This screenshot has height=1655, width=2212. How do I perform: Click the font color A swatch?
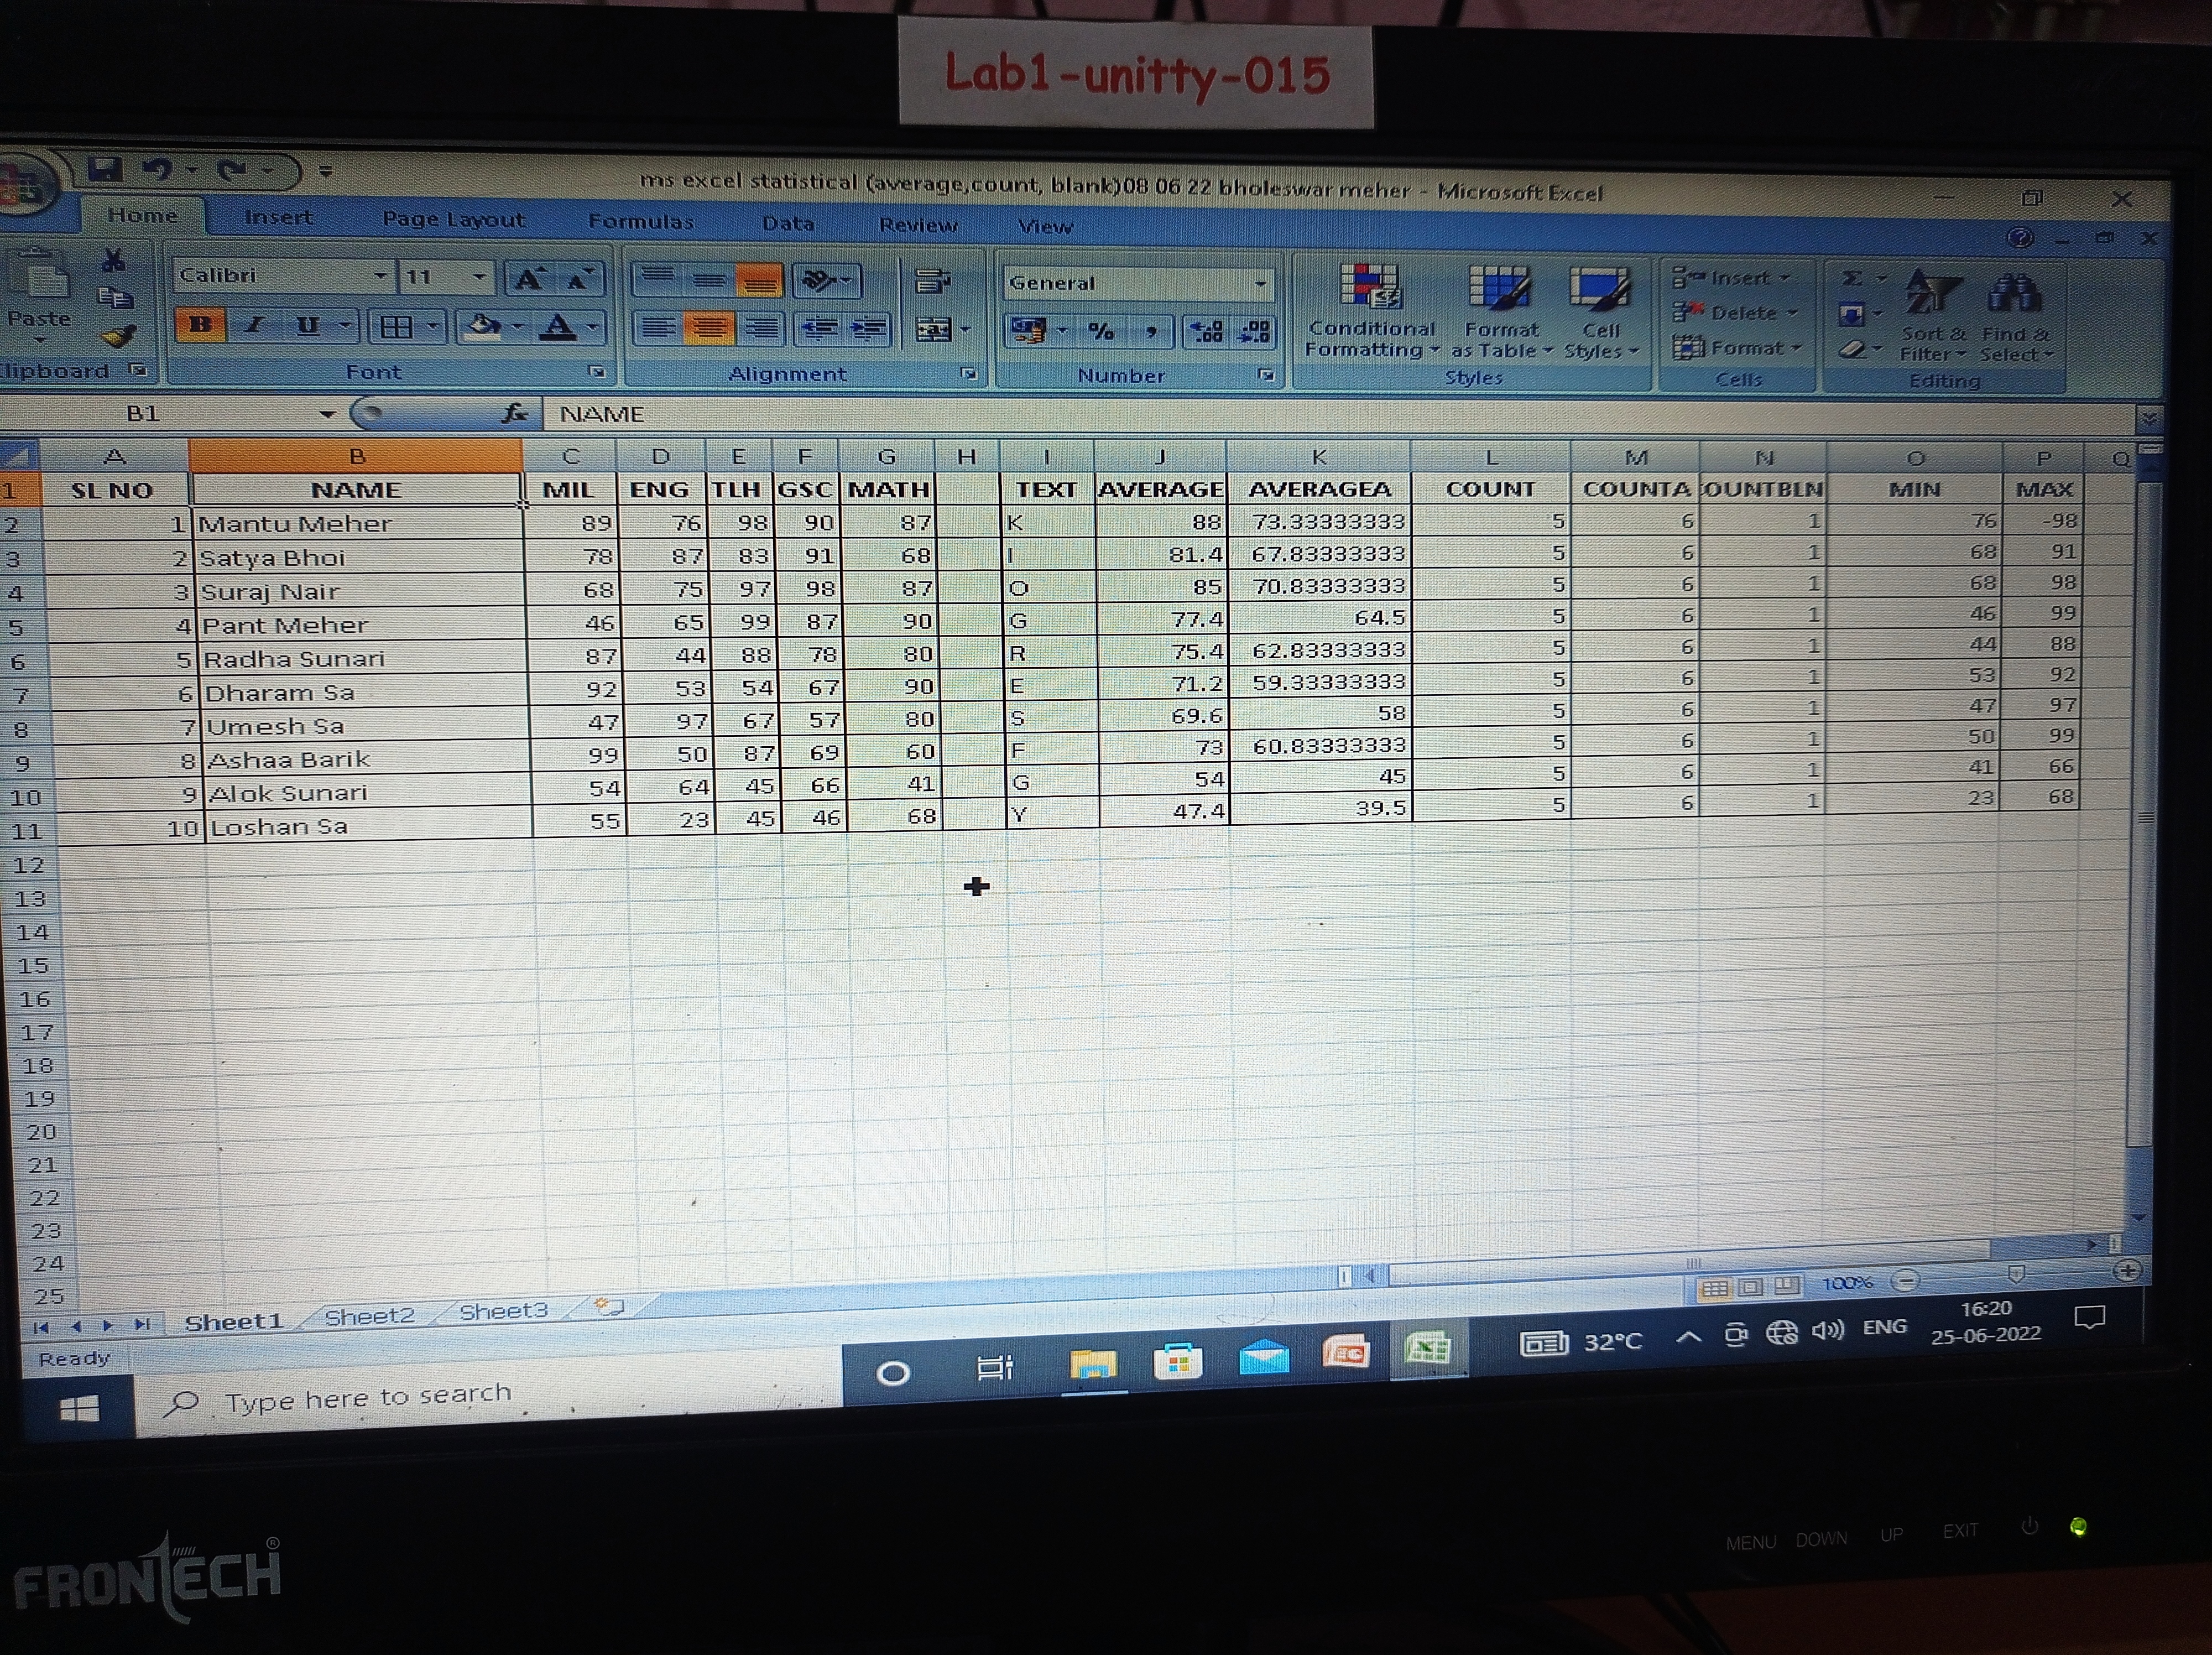pos(558,326)
